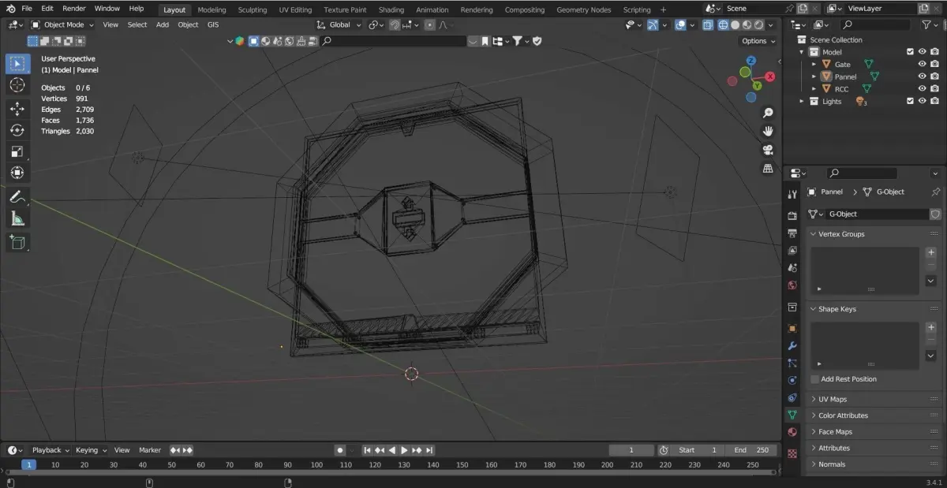
Task: Uncheck the Model collection exclude checkbox
Action: (910, 52)
